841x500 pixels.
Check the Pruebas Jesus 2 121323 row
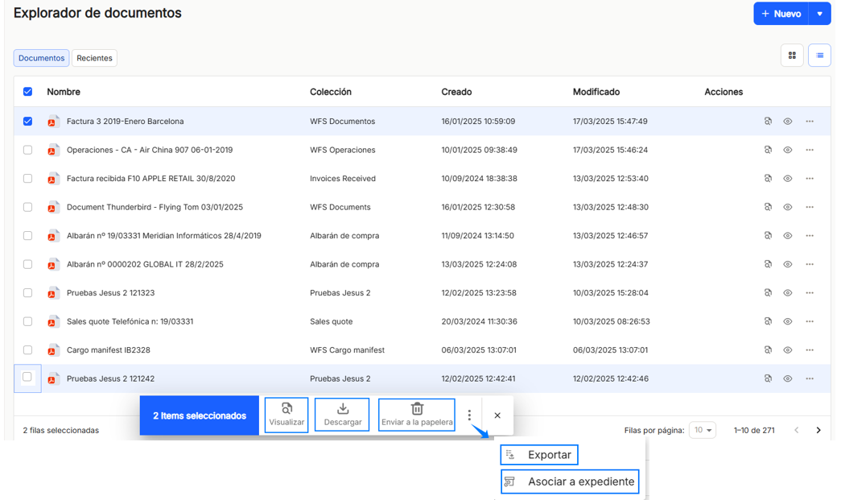coord(28,293)
